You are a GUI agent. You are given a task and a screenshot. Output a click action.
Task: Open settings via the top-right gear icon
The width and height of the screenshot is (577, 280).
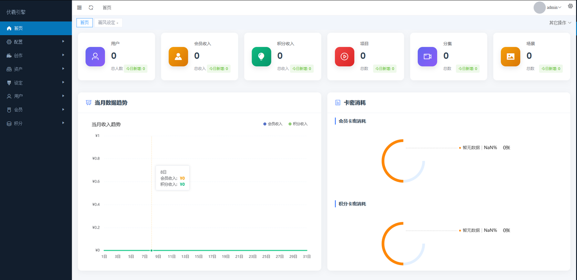(x=570, y=6)
